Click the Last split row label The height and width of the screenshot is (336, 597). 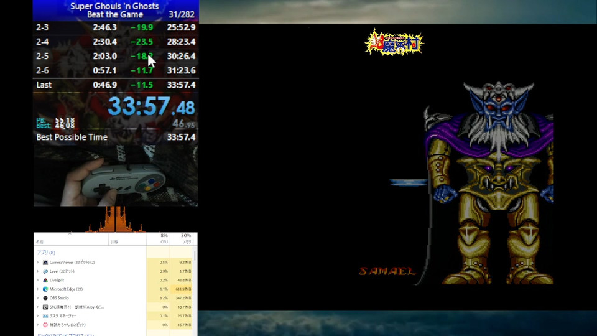44,85
